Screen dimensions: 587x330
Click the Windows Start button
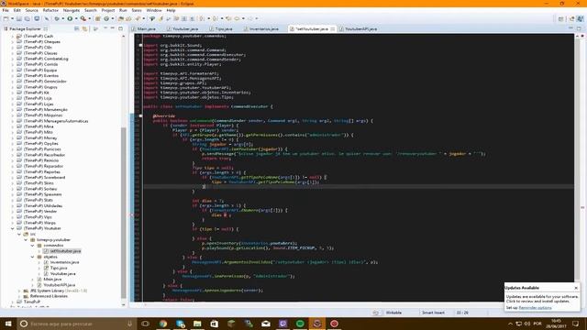pos(8,324)
